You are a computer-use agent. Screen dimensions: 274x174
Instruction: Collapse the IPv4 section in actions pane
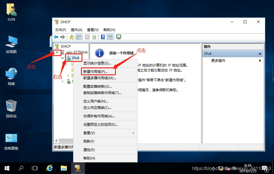(260, 54)
